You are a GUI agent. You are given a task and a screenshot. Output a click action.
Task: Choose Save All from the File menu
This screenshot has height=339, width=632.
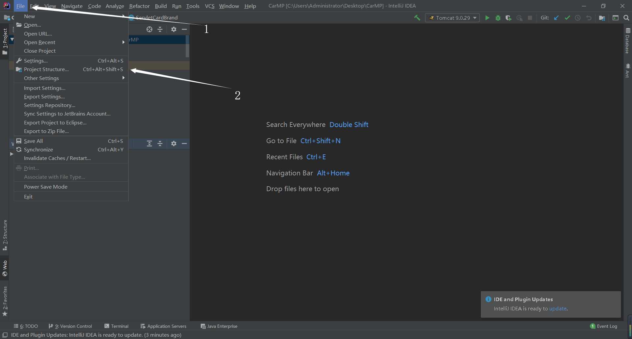tap(71, 141)
